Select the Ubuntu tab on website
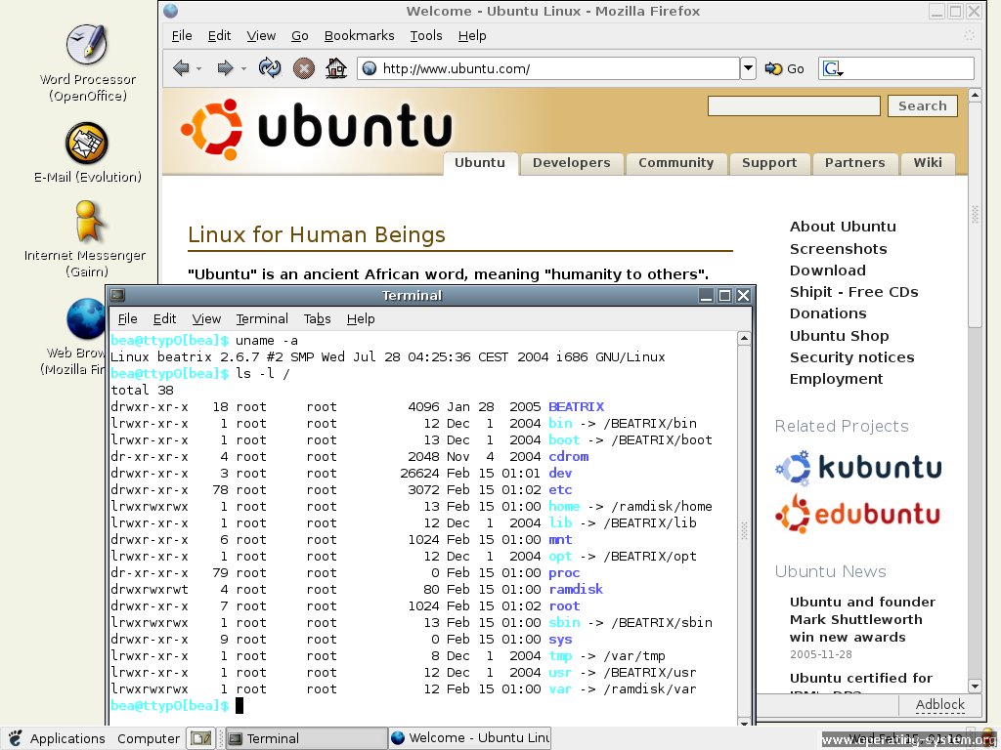Image resolution: width=1001 pixels, height=750 pixels. tap(480, 163)
